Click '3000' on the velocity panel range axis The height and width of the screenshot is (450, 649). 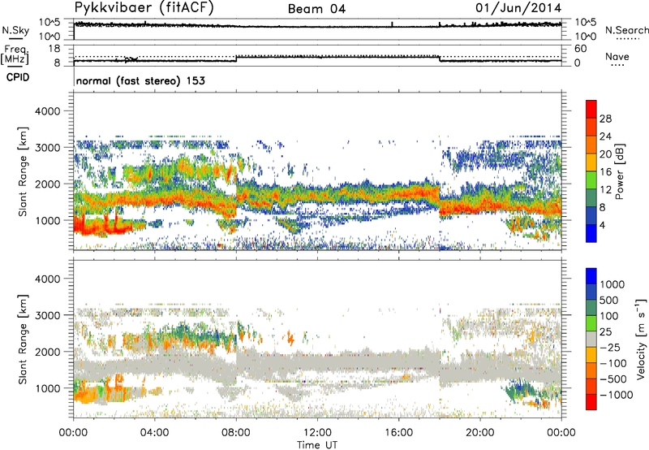(x=47, y=315)
